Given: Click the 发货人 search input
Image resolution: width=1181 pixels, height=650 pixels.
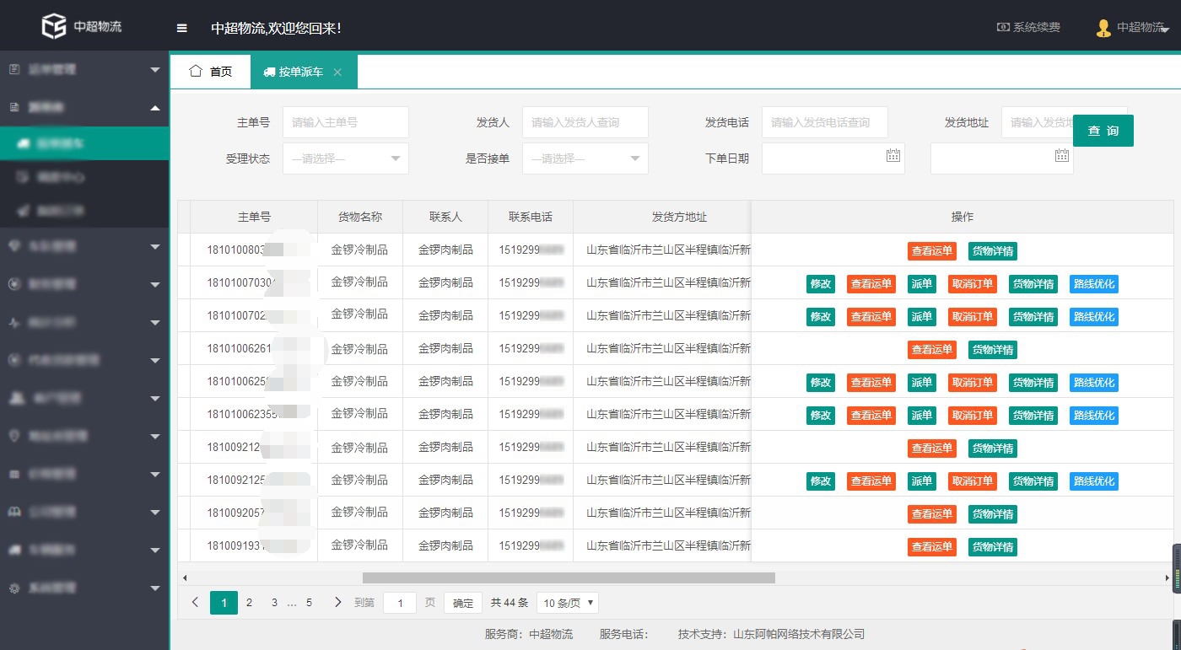Looking at the screenshot, I should tap(585, 122).
